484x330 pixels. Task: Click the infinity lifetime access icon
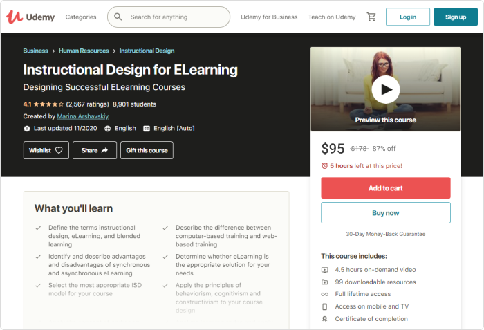tap(325, 294)
